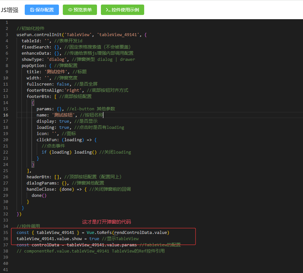Image resolution: width=303 pixels, height=273 pixels.
Task: Click the comment //初始化控件
Action: pyautogui.click(x=31, y=28)
